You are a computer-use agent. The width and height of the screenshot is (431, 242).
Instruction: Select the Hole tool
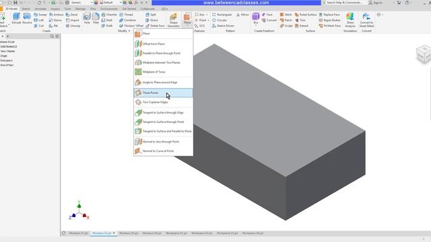(x=87, y=19)
